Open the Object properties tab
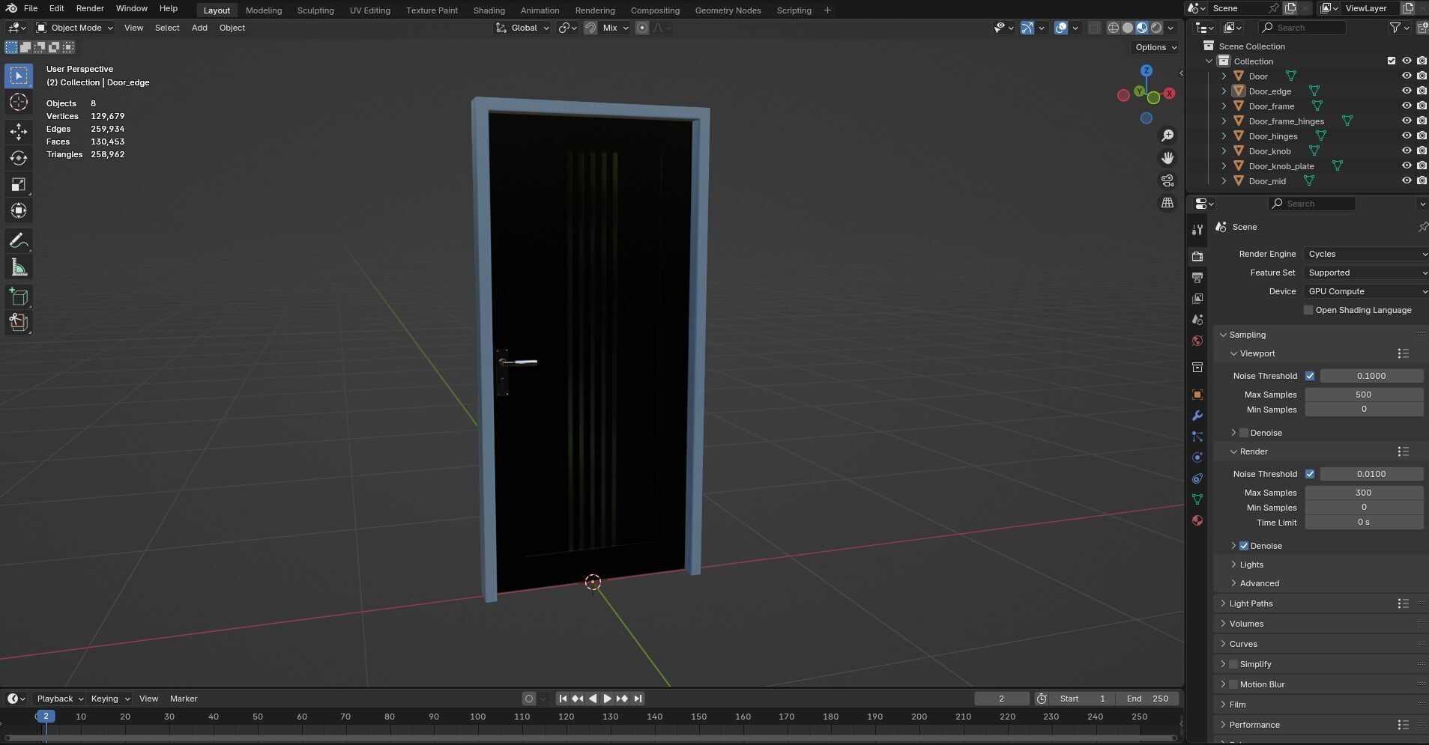Viewport: 1429px width, 745px height. [1197, 395]
